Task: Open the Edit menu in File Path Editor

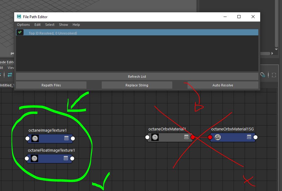Action: (38, 25)
